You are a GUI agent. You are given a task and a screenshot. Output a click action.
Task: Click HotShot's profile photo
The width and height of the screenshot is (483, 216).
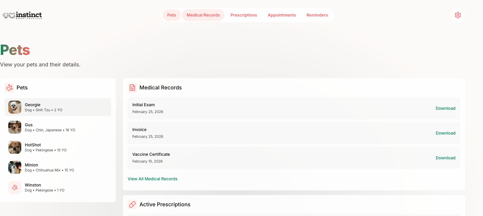click(x=15, y=147)
